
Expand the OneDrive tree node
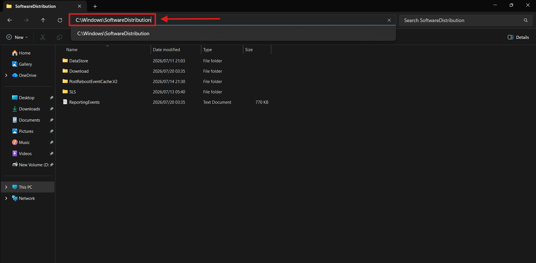pos(6,75)
